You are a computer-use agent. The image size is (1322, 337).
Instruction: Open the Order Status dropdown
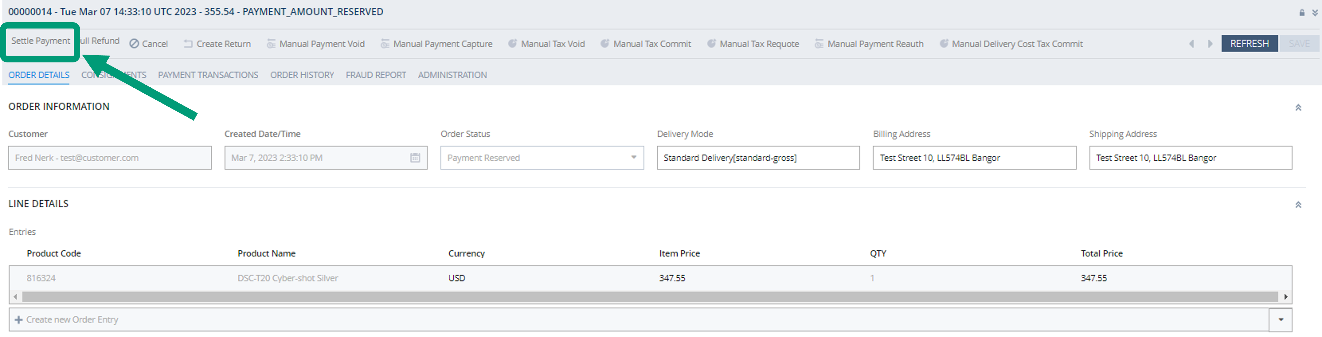click(x=633, y=158)
